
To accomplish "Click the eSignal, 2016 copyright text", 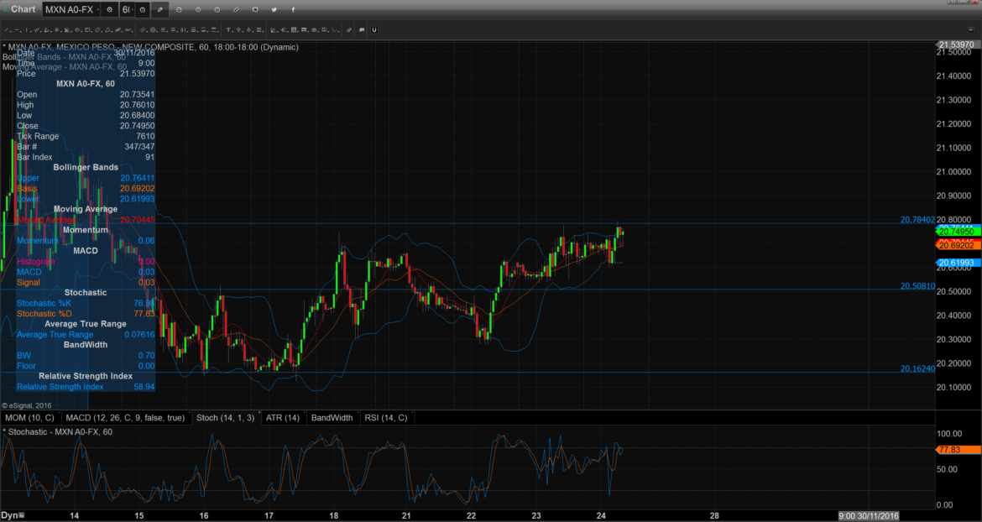I will (27, 405).
